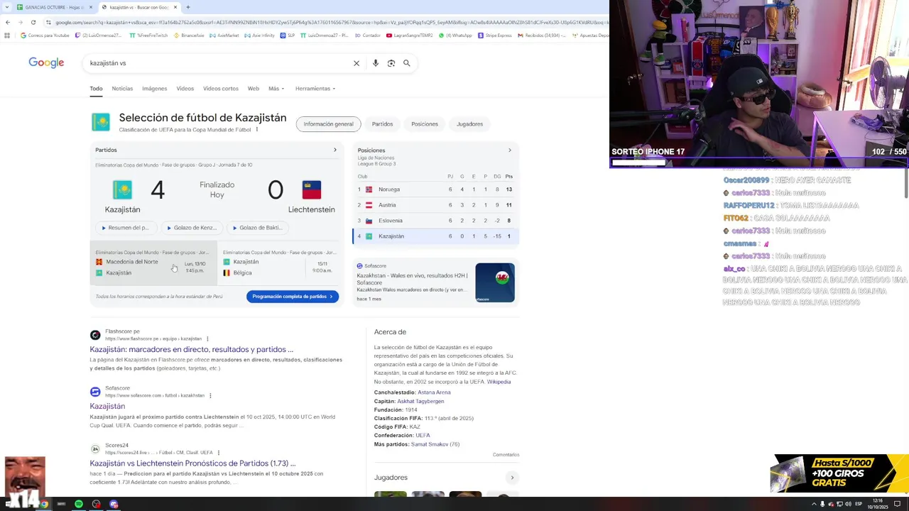The height and width of the screenshot is (511, 909).
Task: Open the Chrome apps grid in bookmarks bar
Action: 7,35
